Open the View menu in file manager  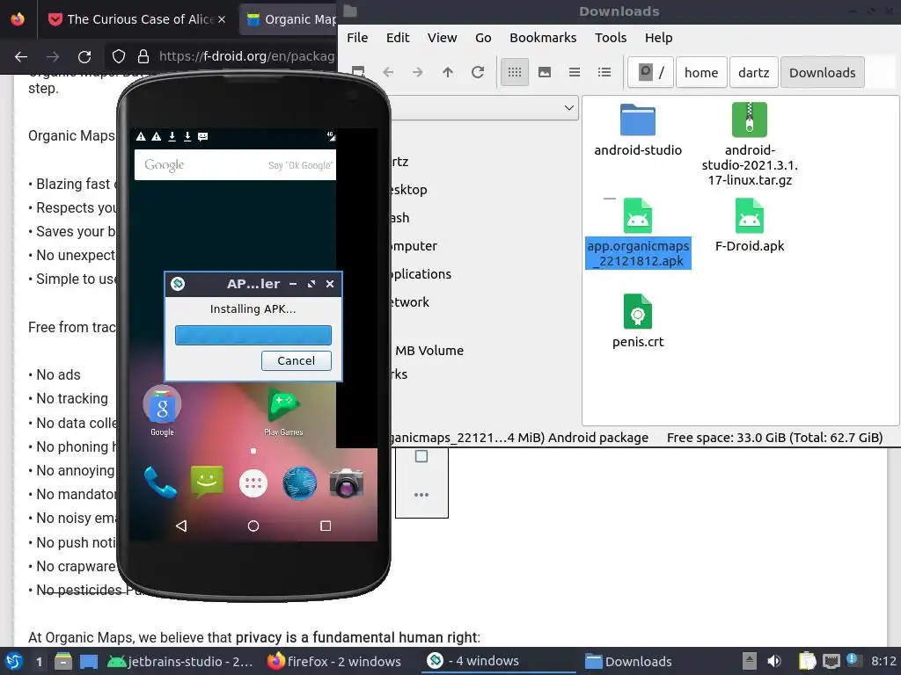pyautogui.click(x=442, y=38)
